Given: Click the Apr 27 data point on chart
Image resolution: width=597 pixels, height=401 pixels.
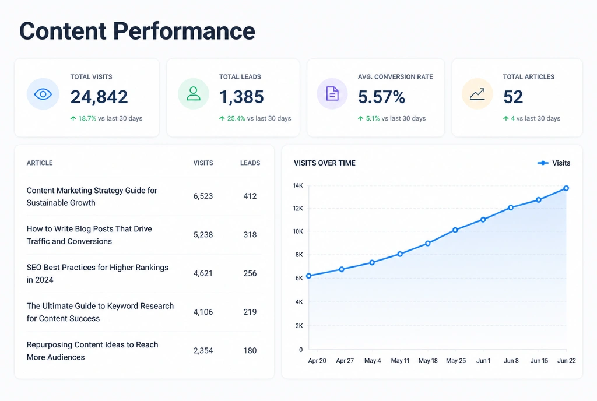Looking at the screenshot, I should click(x=342, y=269).
